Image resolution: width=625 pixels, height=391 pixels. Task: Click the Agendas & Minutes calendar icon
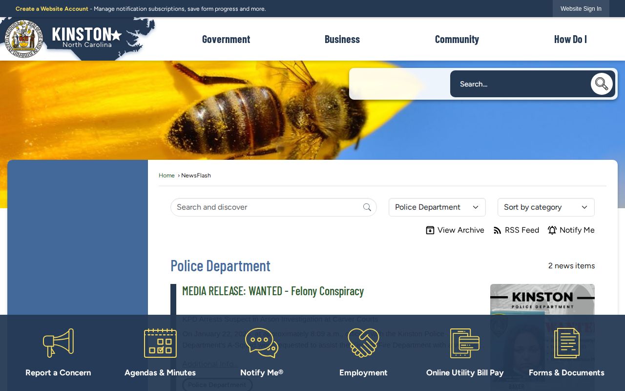pyautogui.click(x=160, y=343)
